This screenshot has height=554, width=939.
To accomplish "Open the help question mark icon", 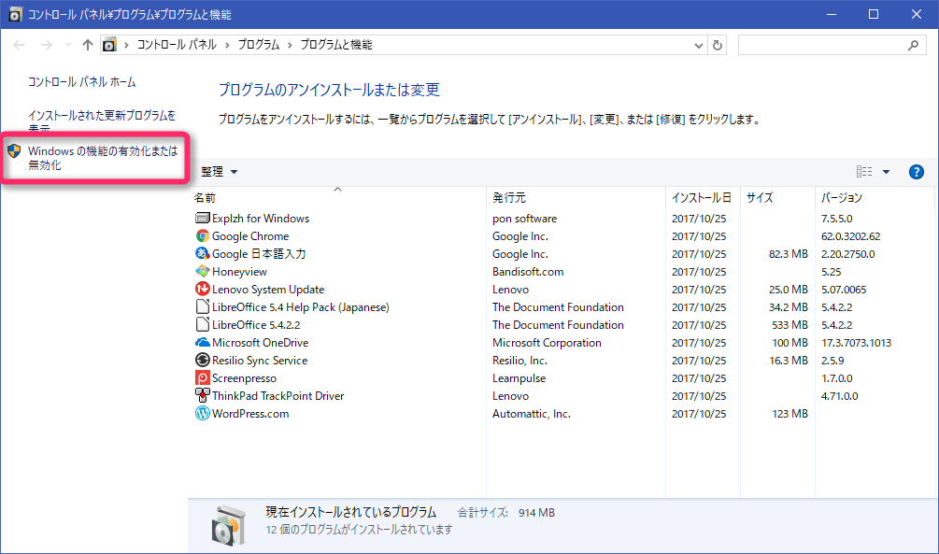I will [916, 172].
